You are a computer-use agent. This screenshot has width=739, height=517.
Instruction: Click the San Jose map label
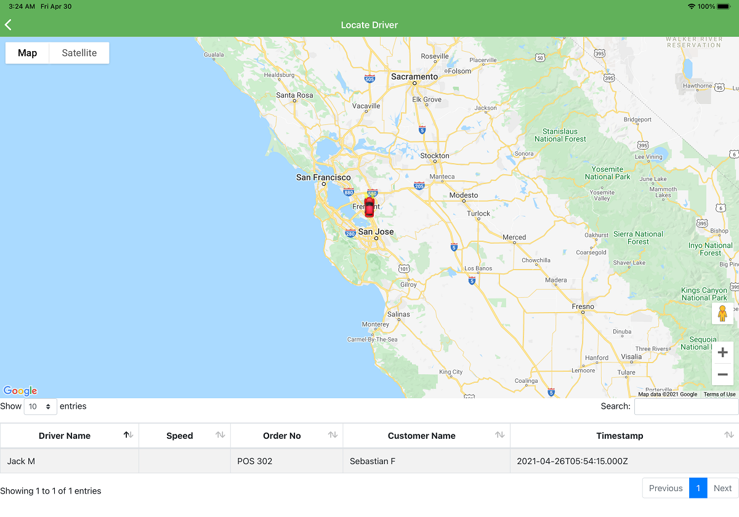tap(376, 232)
